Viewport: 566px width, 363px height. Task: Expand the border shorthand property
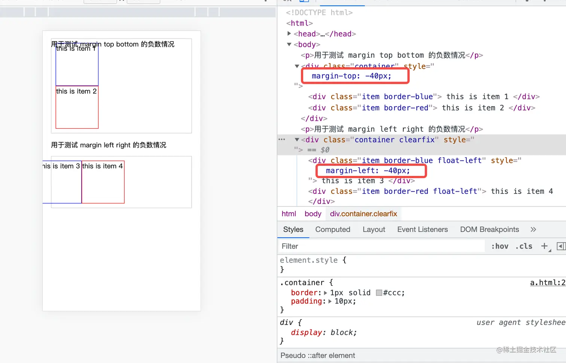325,293
